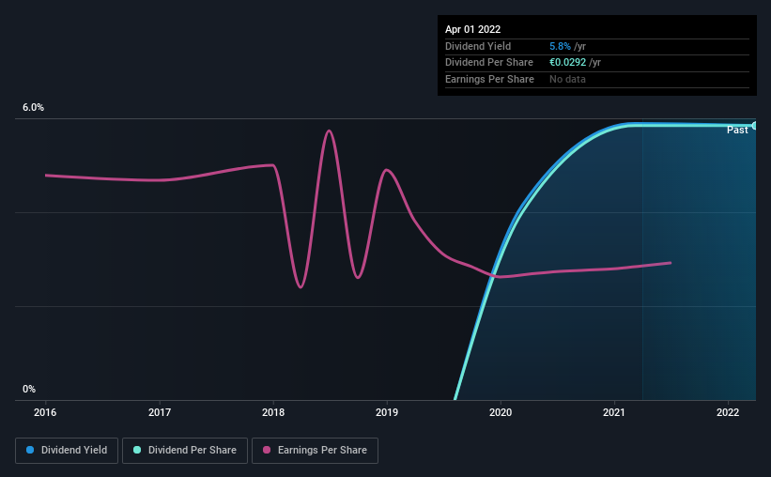Click the 6.0% y-axis label
The height and width of the screenshot is (477, 771).
pyautogui.click(x=34, y=107)
